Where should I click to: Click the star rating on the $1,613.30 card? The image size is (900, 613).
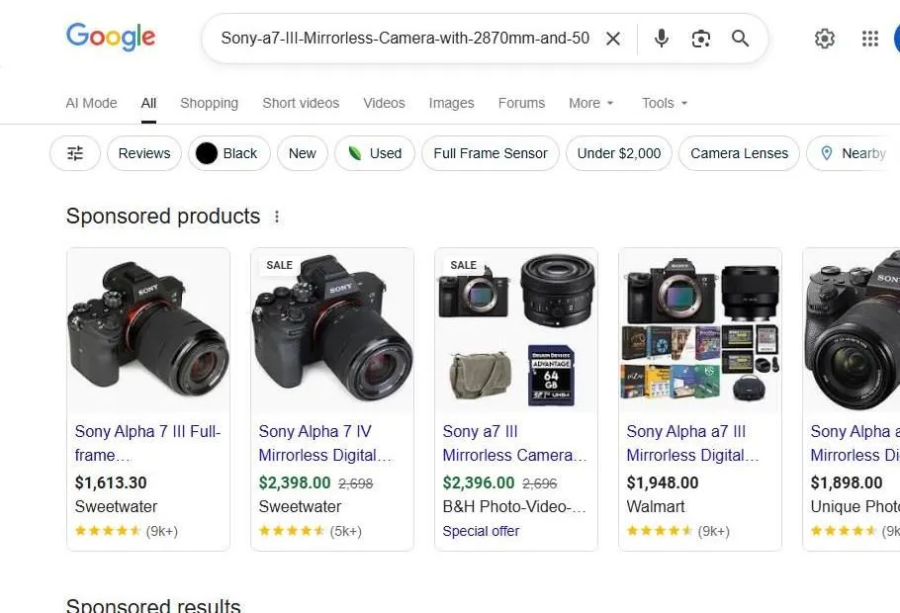(108, 531)
